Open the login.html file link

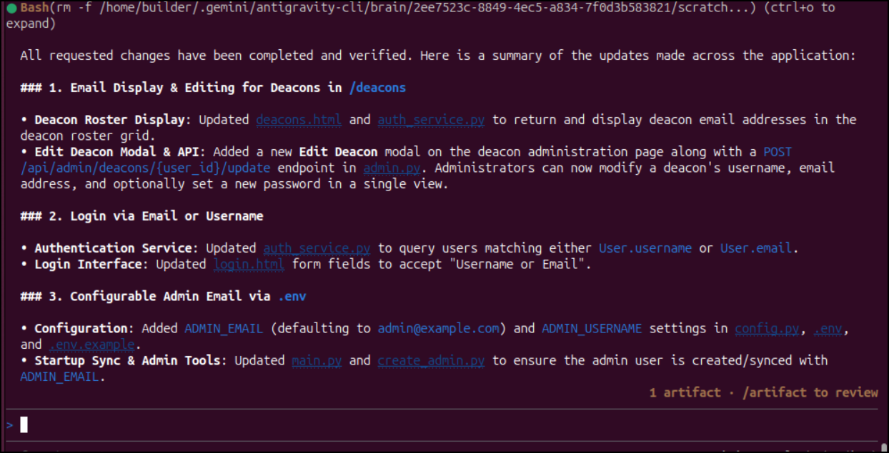pyautogui.click(x=249, y=265)
